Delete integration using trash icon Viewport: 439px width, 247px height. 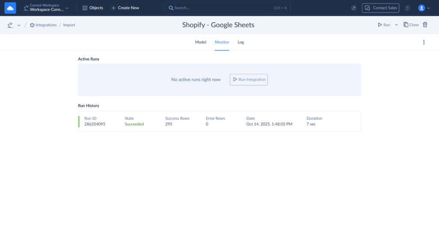click(425, 25)
